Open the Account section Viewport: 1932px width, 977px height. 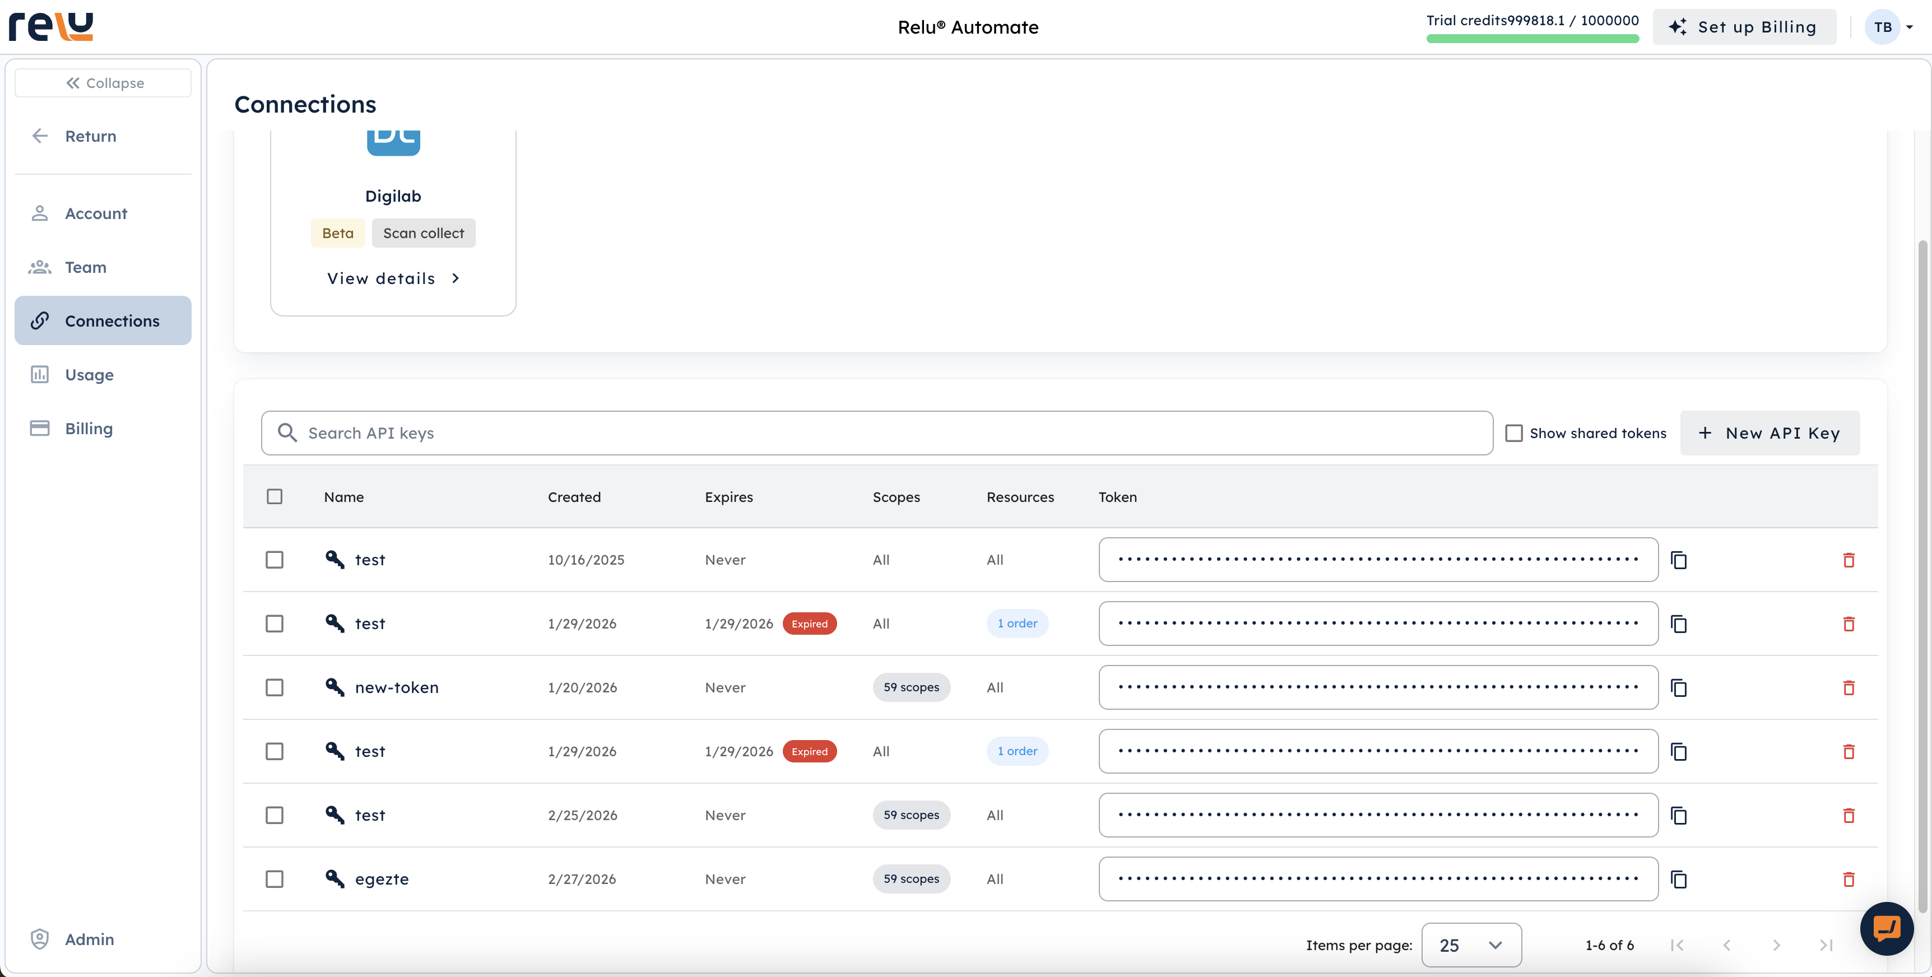[x=104, y=213]
